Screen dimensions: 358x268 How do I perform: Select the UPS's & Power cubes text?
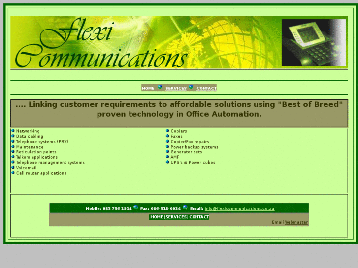193,163
